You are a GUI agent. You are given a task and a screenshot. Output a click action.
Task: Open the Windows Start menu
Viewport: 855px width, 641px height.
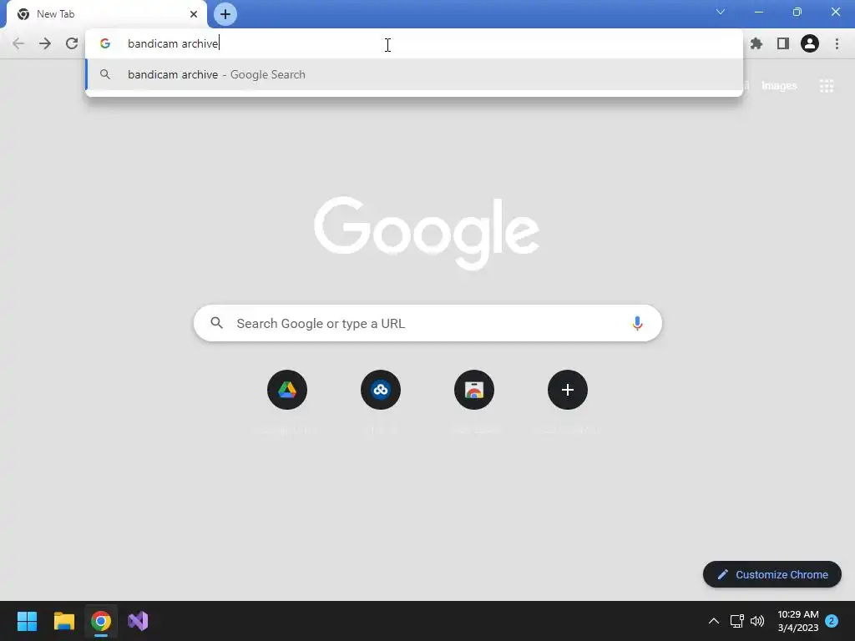point(27,621)
